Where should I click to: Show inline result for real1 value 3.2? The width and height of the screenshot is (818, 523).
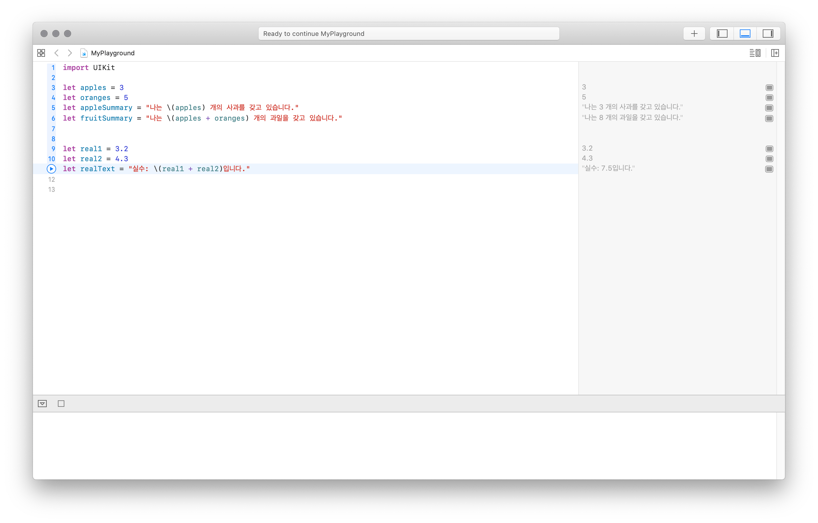click(770, 149)
